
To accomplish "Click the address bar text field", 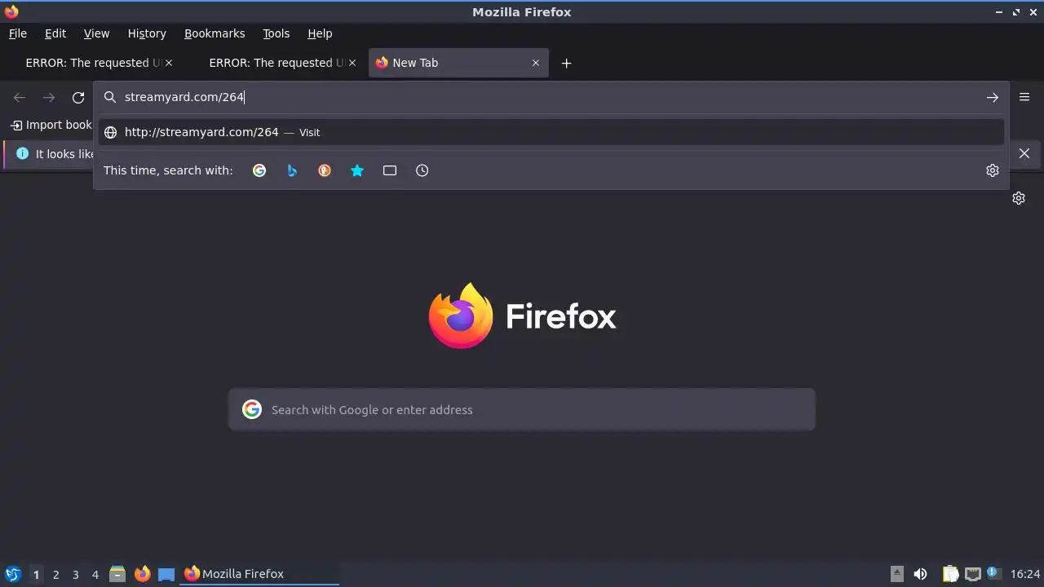I will 551,97.
